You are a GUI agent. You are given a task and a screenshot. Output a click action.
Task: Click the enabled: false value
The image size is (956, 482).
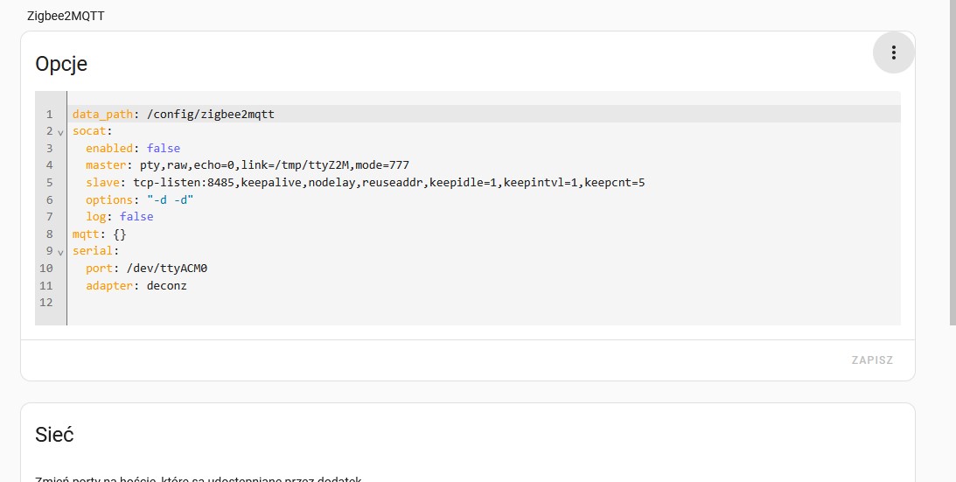pos(164,148)
